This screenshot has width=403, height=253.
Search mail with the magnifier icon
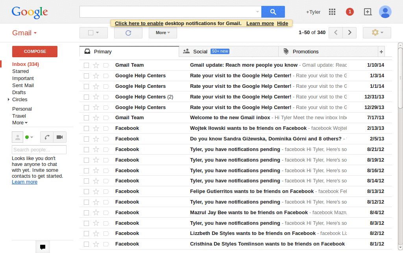(273, 11)
